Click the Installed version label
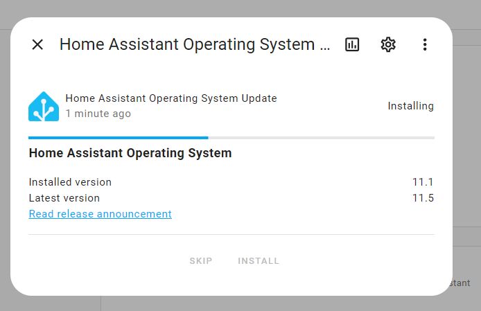481x311 pixels. point(70,182)
